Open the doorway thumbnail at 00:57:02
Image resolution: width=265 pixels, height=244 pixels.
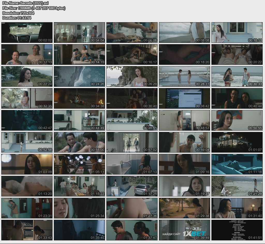[x=132, y=142]
